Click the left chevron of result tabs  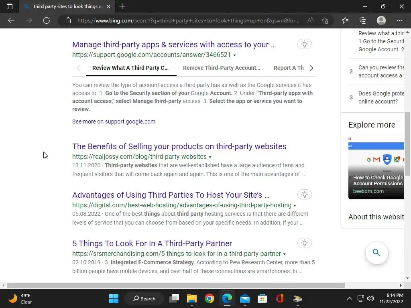[x=79, y=68]
